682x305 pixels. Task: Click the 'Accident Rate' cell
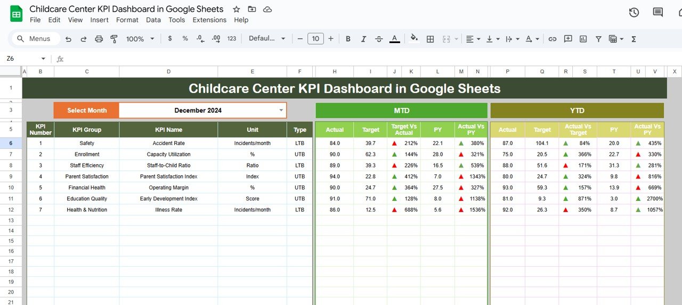(168, 143)
